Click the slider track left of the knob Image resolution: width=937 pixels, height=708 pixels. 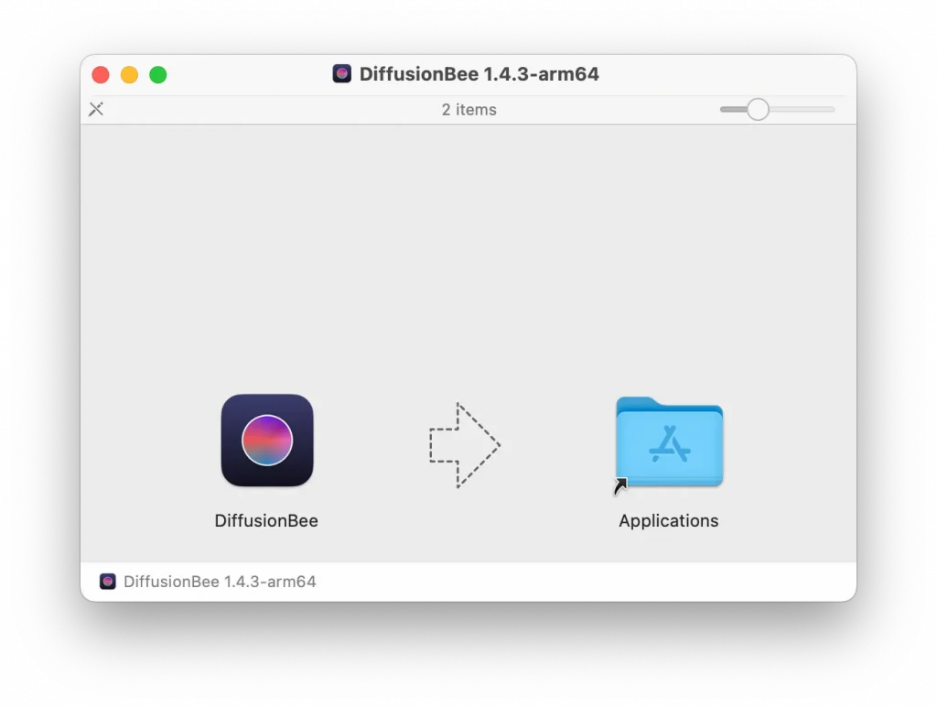(730, 110)
